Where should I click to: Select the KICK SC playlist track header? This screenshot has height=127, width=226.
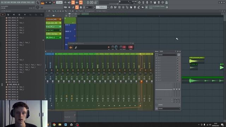pos(70,27)
